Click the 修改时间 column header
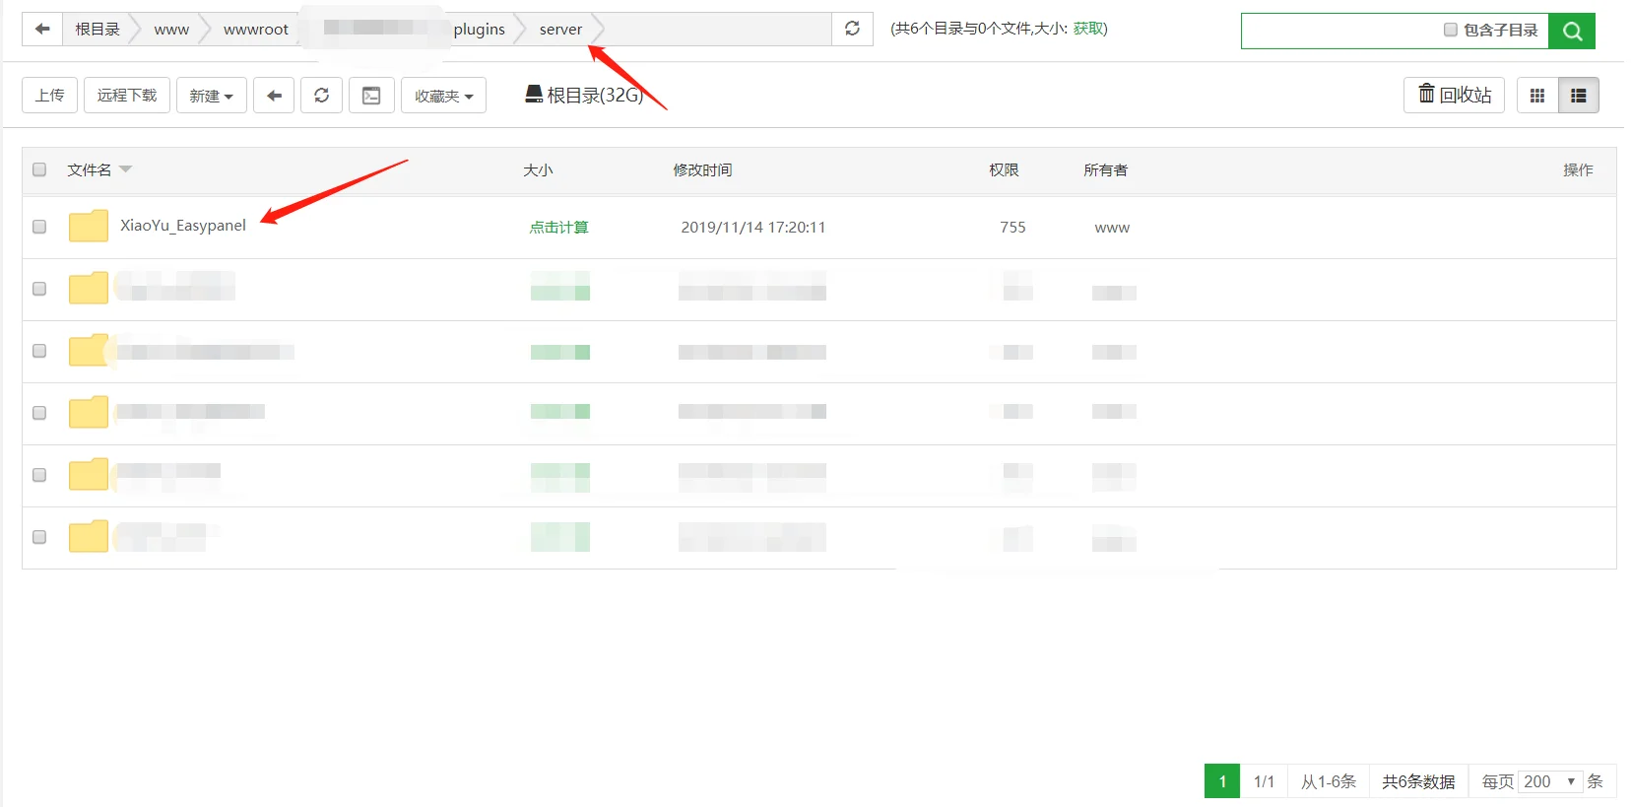 (x=702, y=169)
